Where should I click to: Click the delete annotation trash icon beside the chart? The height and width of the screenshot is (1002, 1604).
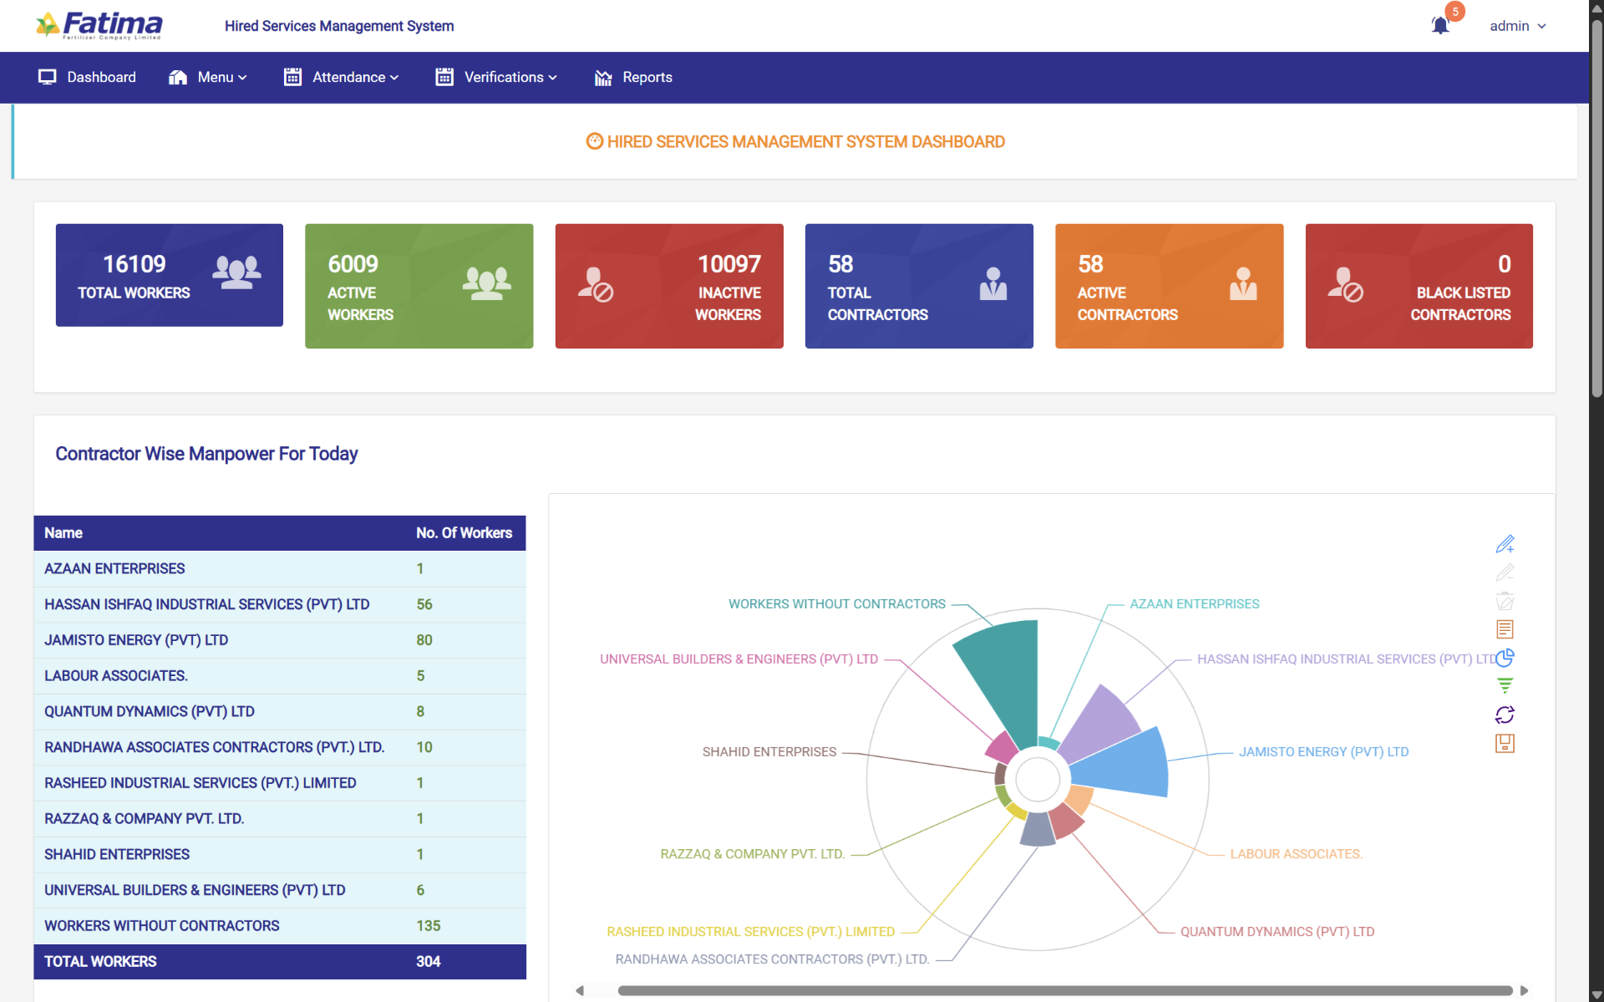point(1505,602)
